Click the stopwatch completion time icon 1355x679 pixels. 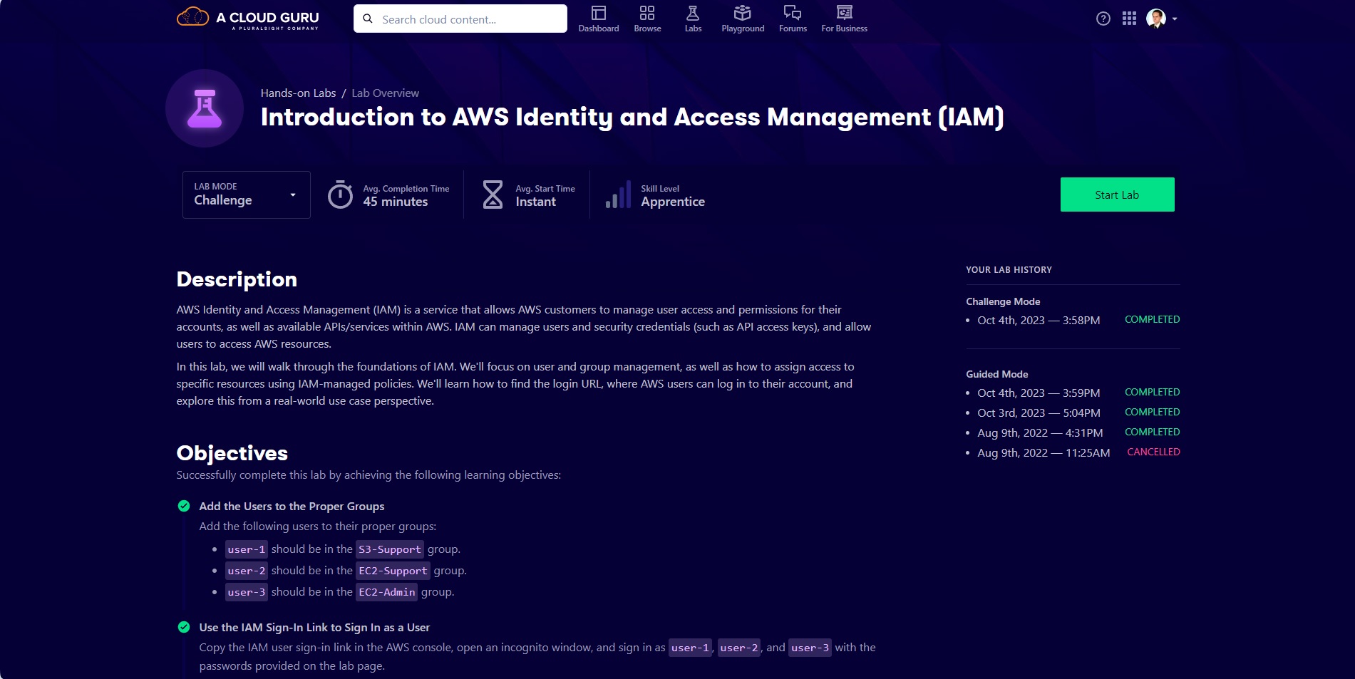340,195
